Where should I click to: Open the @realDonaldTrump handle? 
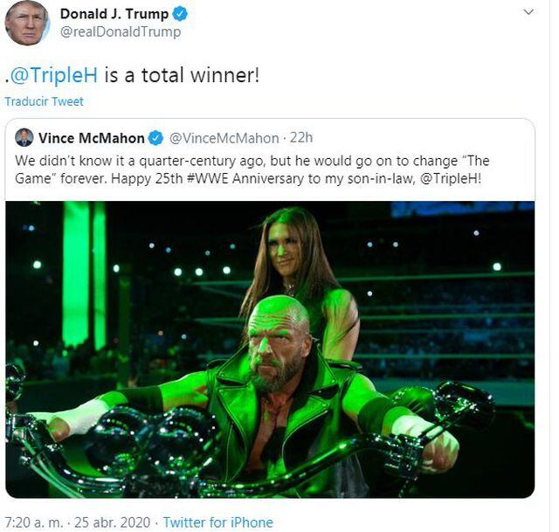click(120, 32)
